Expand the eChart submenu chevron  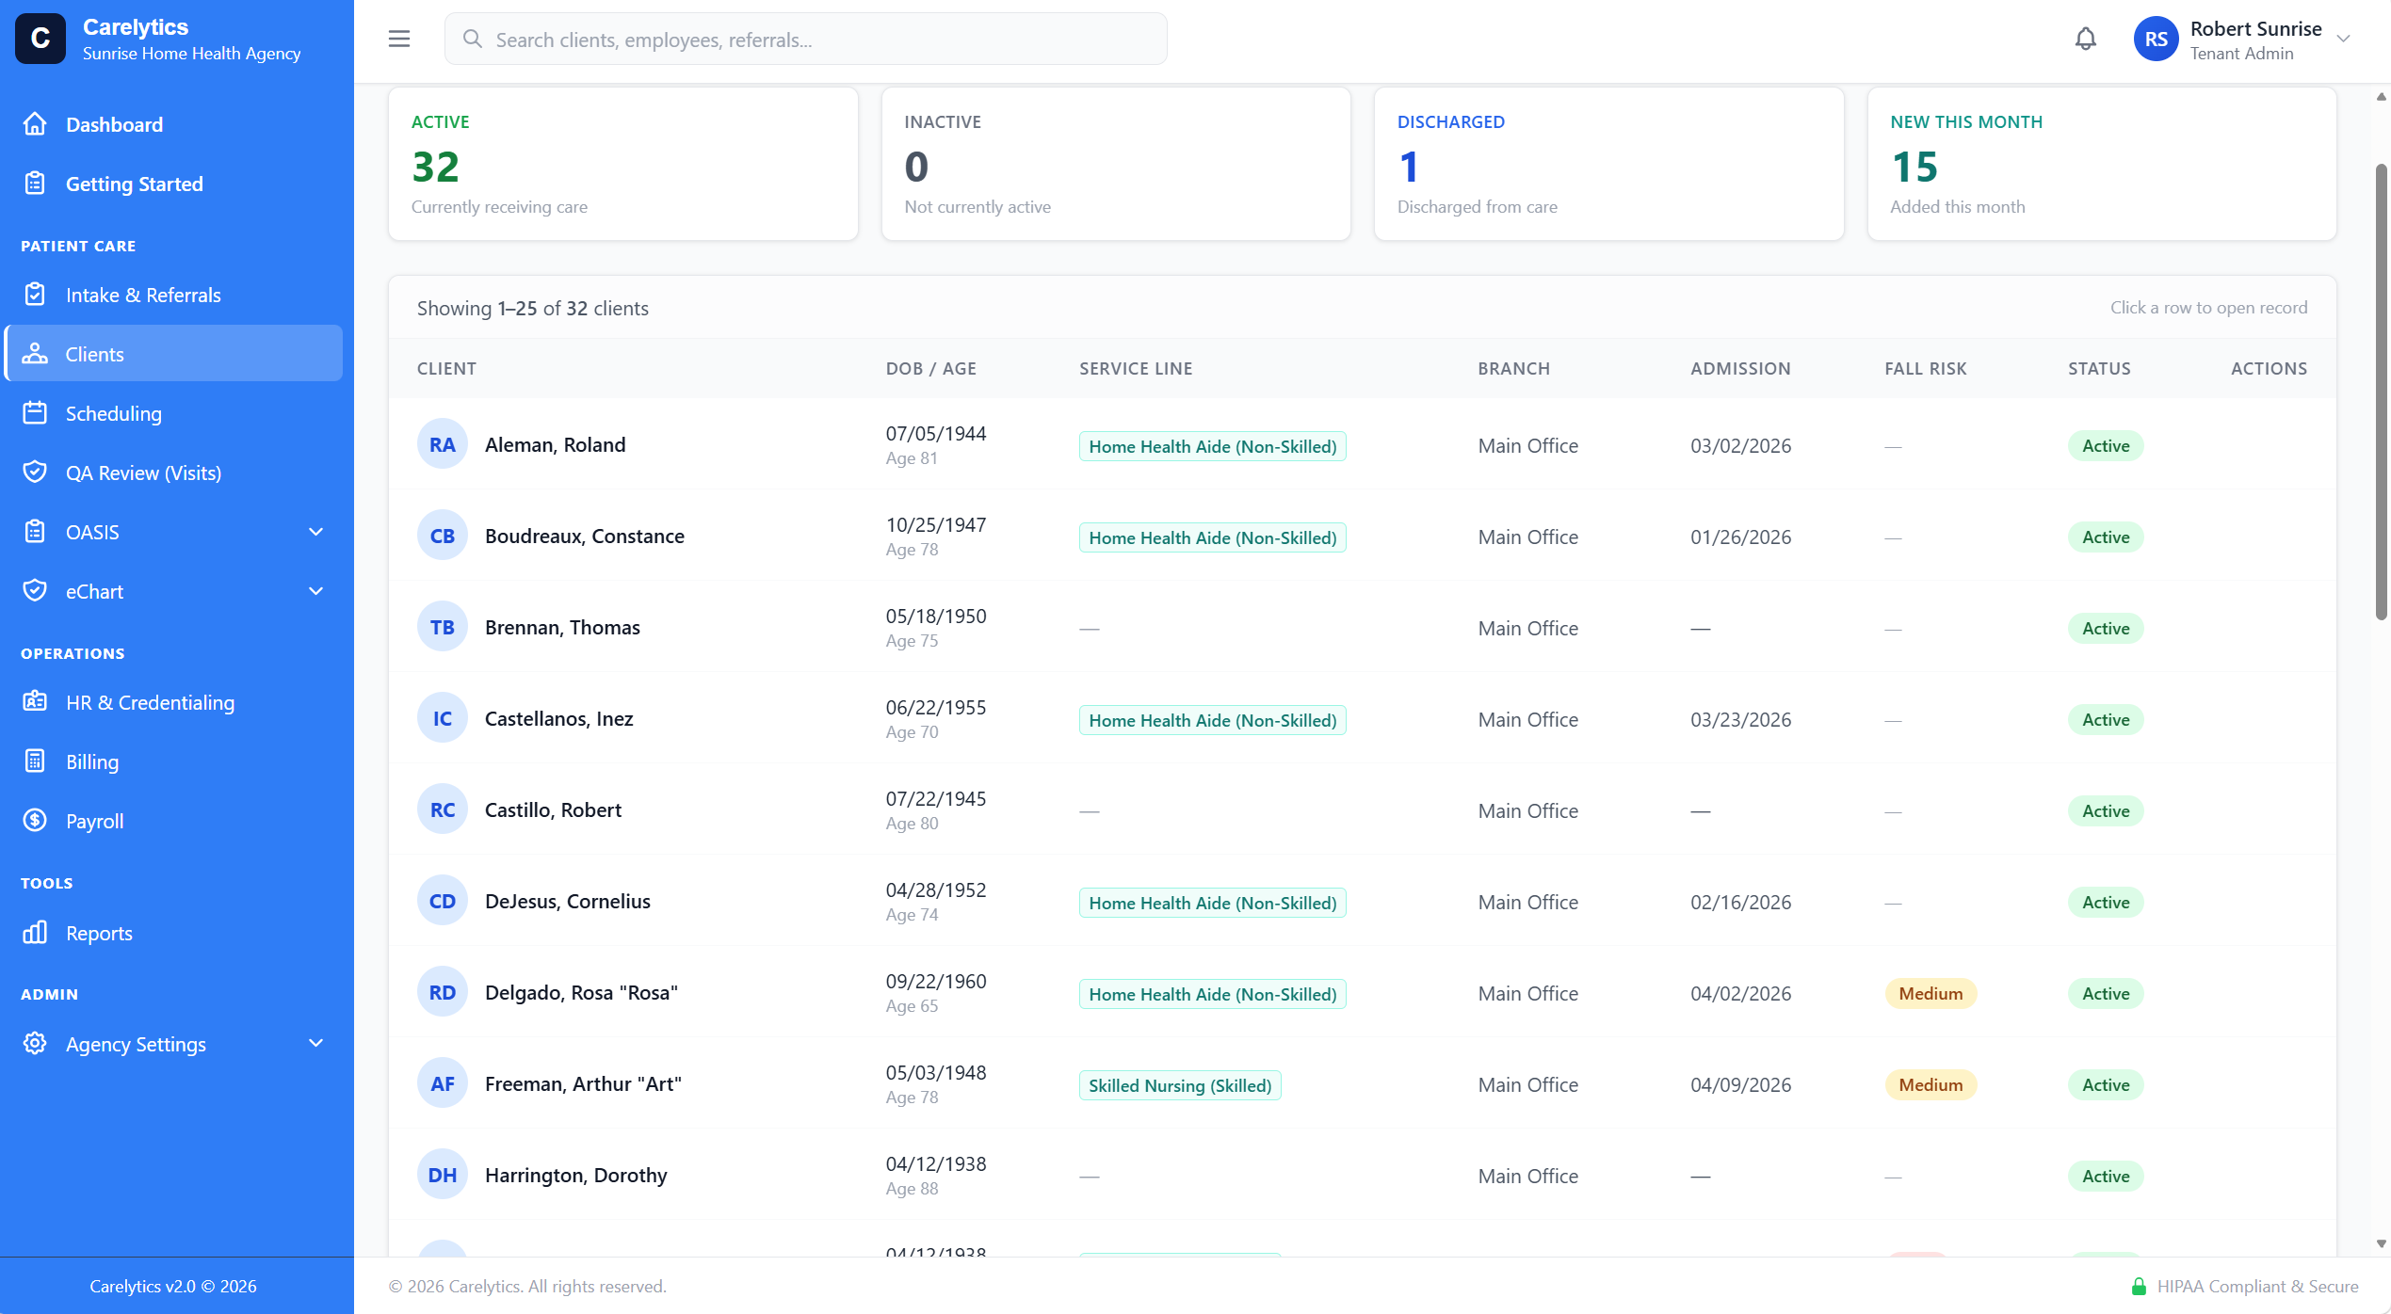pos(316,591)
